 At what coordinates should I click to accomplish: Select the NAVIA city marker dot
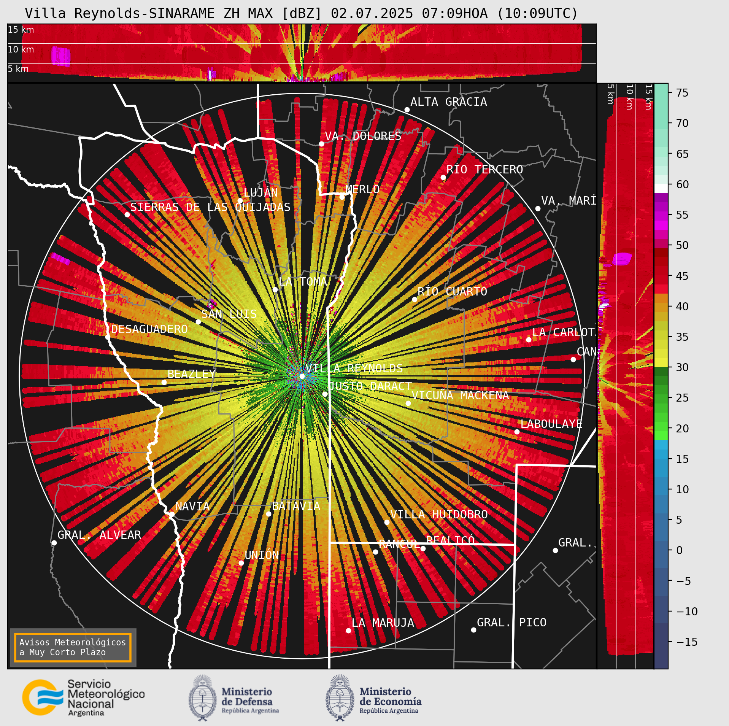172,514
